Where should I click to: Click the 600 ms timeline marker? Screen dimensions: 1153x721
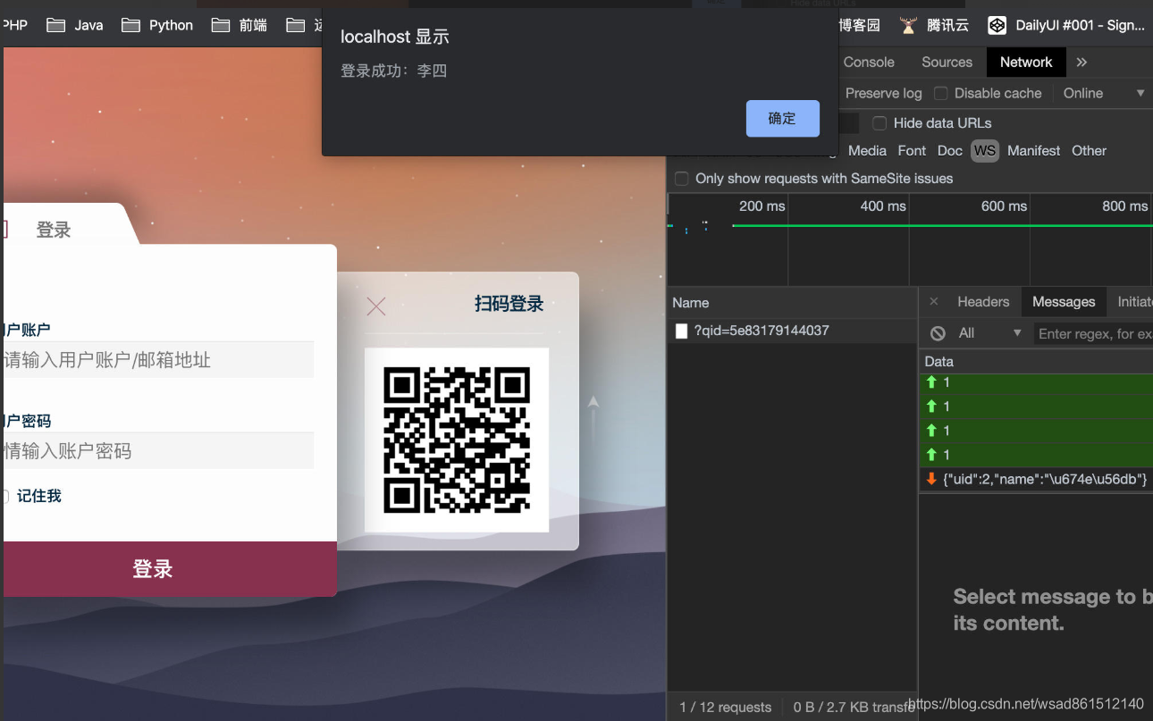pyautogui.click(x=1004, y=206)
